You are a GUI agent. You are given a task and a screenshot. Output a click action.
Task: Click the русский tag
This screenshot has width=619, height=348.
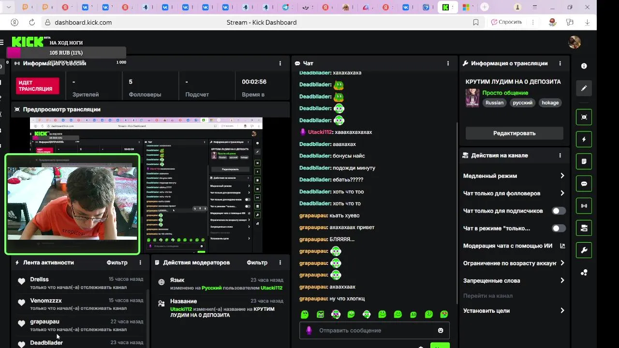[x=523, y=103]
